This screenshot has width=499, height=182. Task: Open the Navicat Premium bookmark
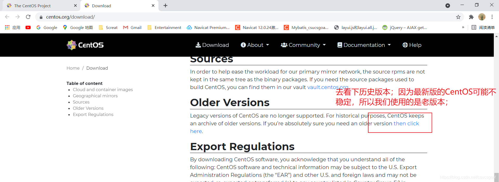[x=208, y=27]
